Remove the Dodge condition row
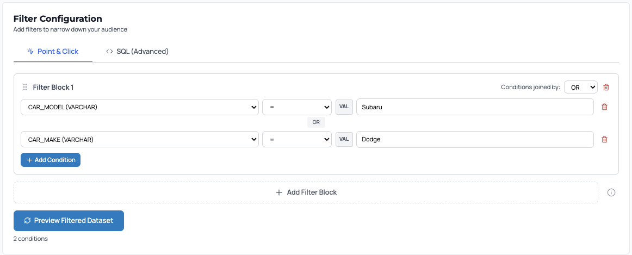 [604, 140]
